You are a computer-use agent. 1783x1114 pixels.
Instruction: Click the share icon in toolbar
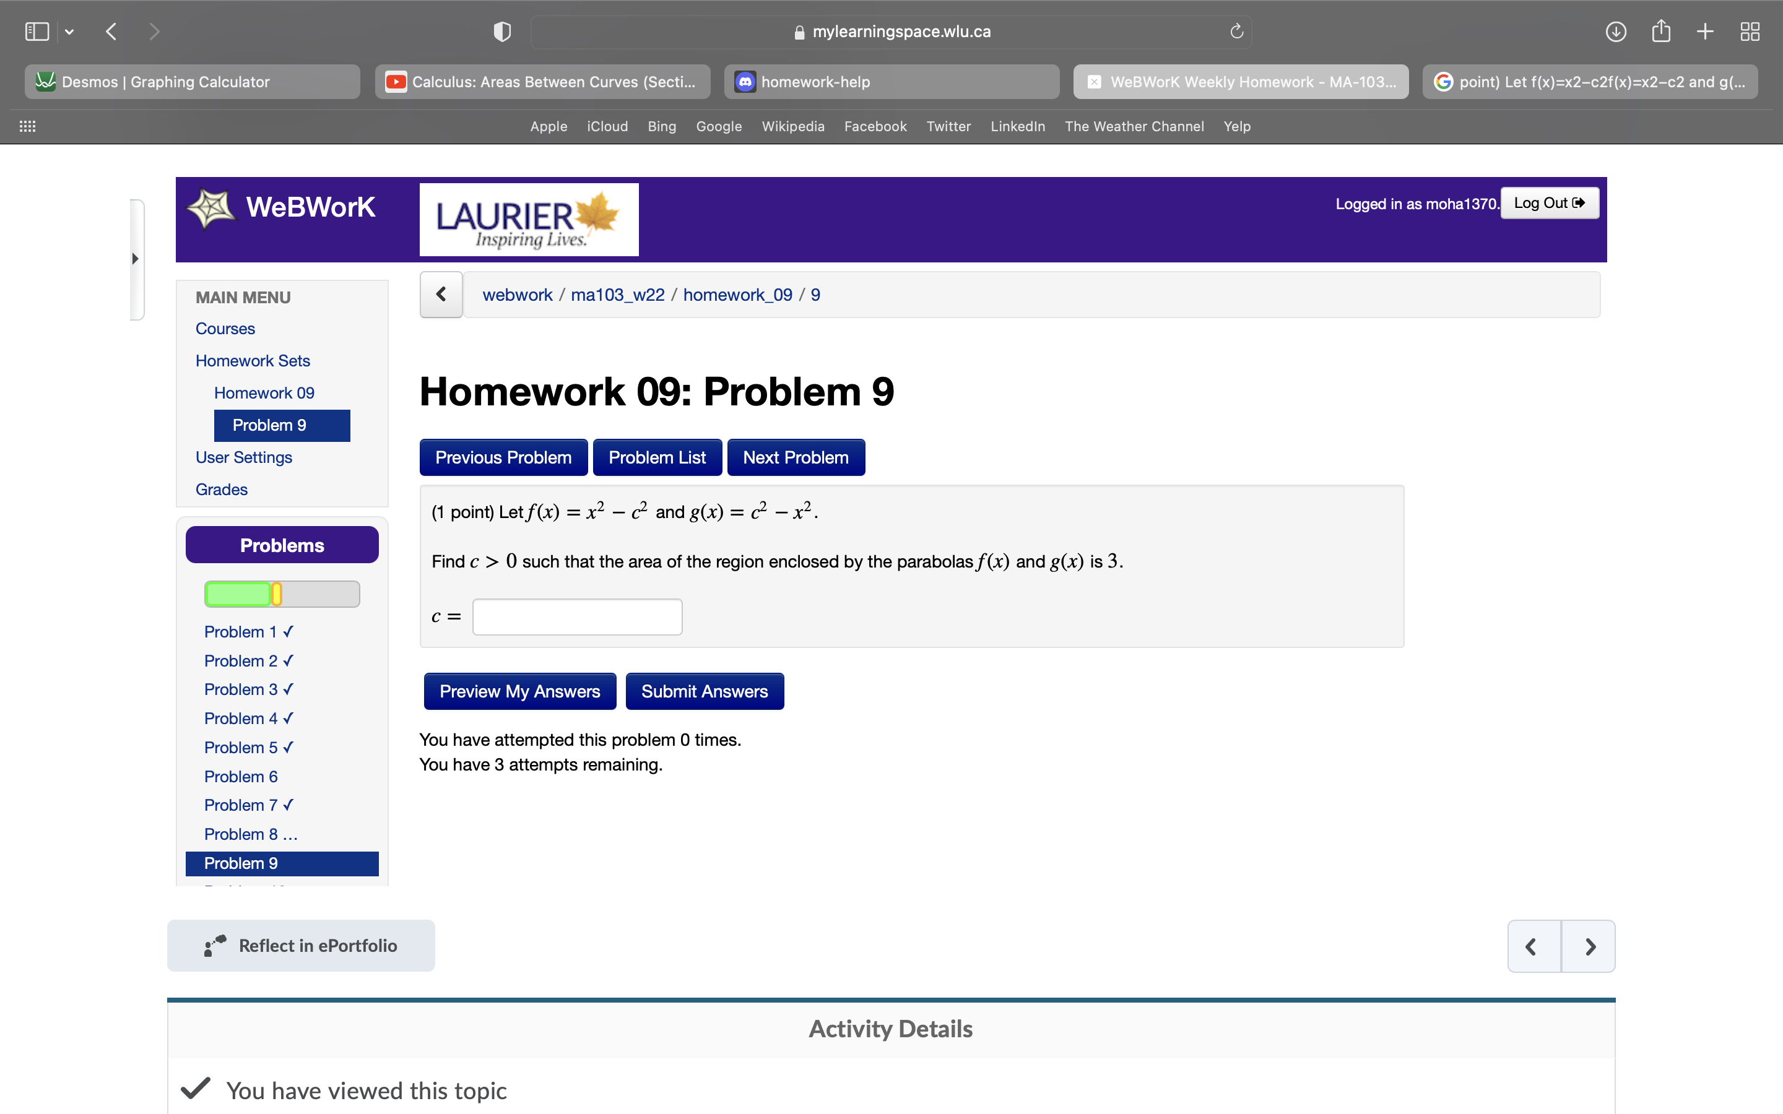tap(1660, 32)
